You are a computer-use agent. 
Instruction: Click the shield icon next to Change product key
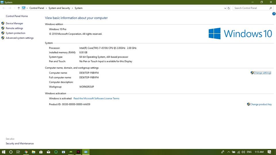point(248,104)
